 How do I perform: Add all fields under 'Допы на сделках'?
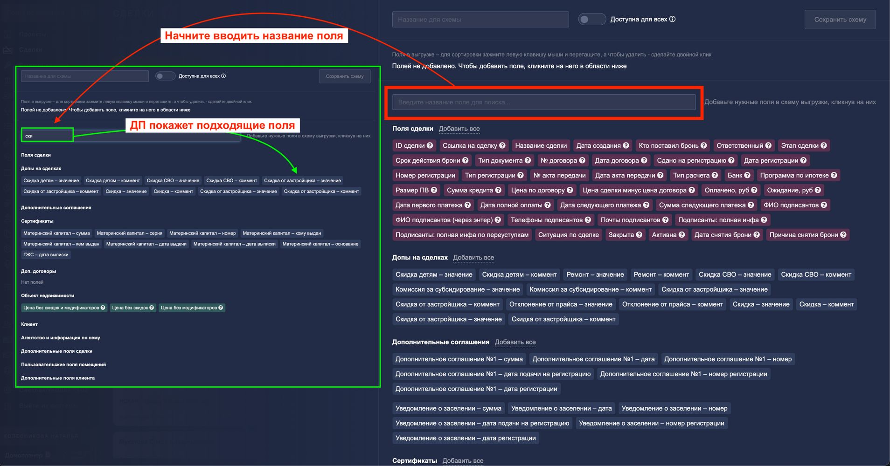pyautogui.click(x=473, y=258)
